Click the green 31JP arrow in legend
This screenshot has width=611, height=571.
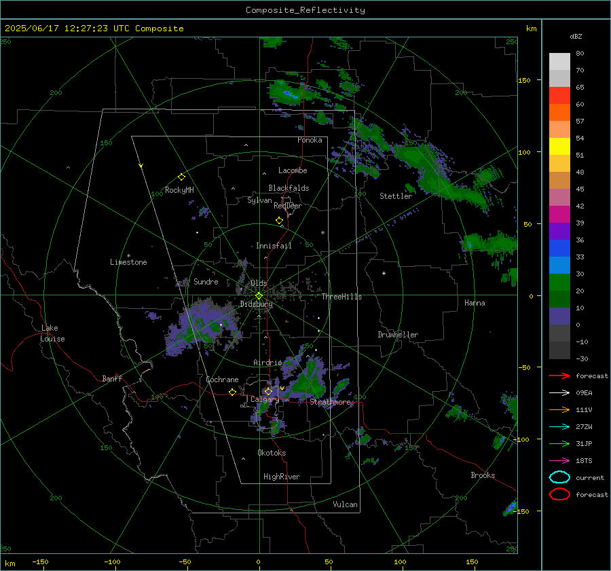pos(559,443)
